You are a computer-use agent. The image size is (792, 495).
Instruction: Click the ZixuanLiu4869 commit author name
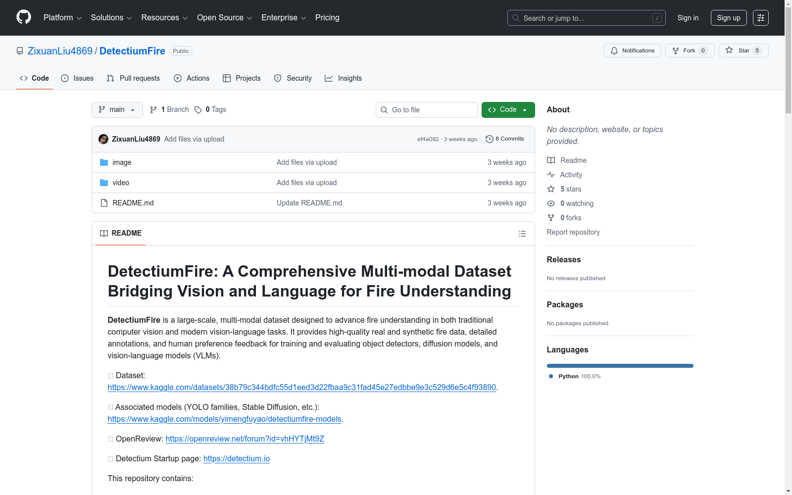point(136,139)
